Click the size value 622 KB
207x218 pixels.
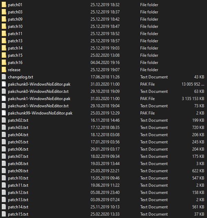click(x=198, y=171)
